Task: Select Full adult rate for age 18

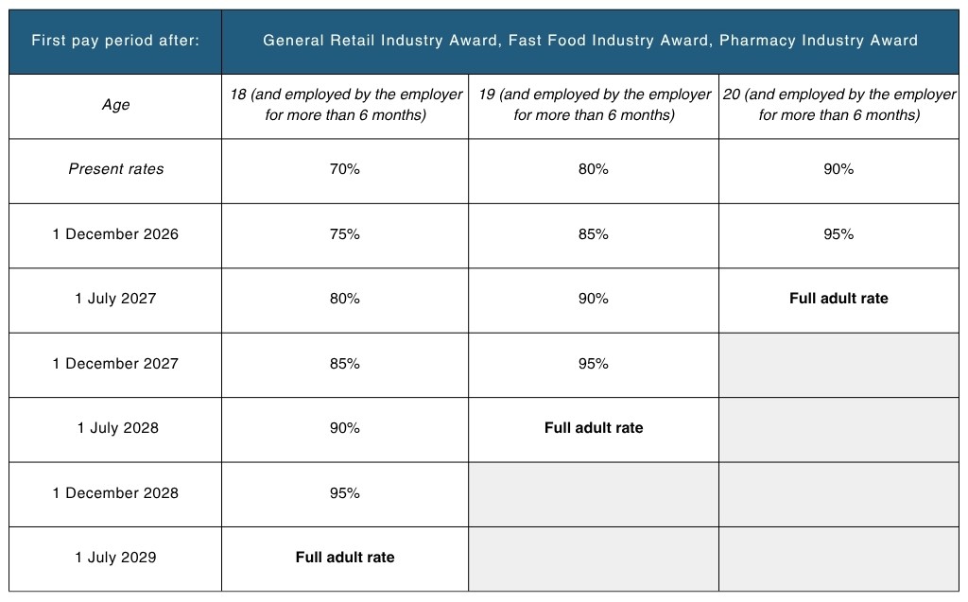Action: coord(345,558)
